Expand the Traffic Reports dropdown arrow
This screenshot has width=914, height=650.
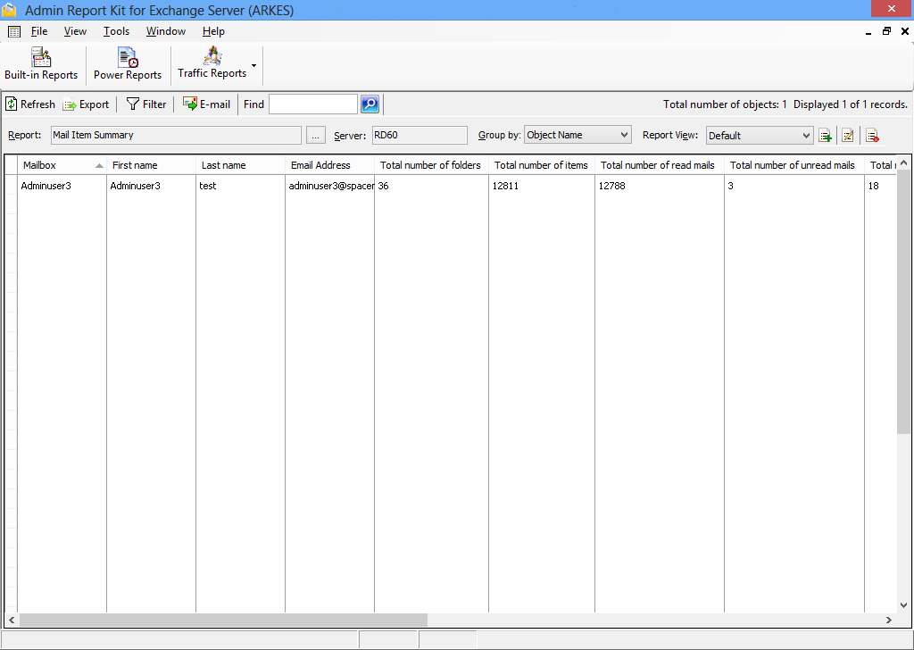pos(254,64)
